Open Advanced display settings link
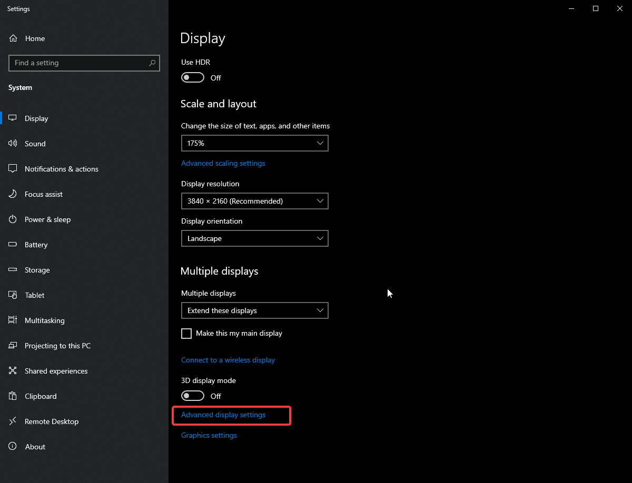 tap(223, 415)
